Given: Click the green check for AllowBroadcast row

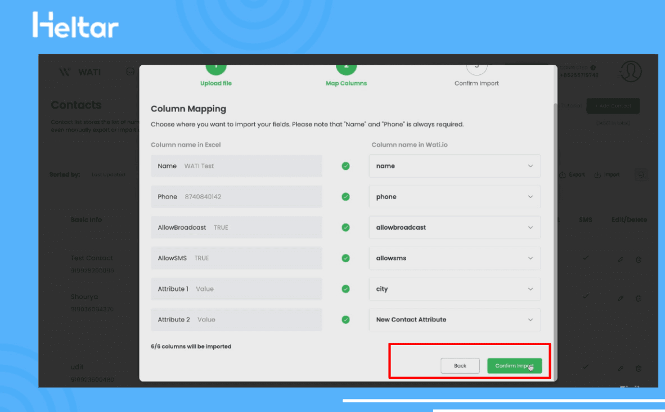Looking at the screenshot, I should pos(345,227).
